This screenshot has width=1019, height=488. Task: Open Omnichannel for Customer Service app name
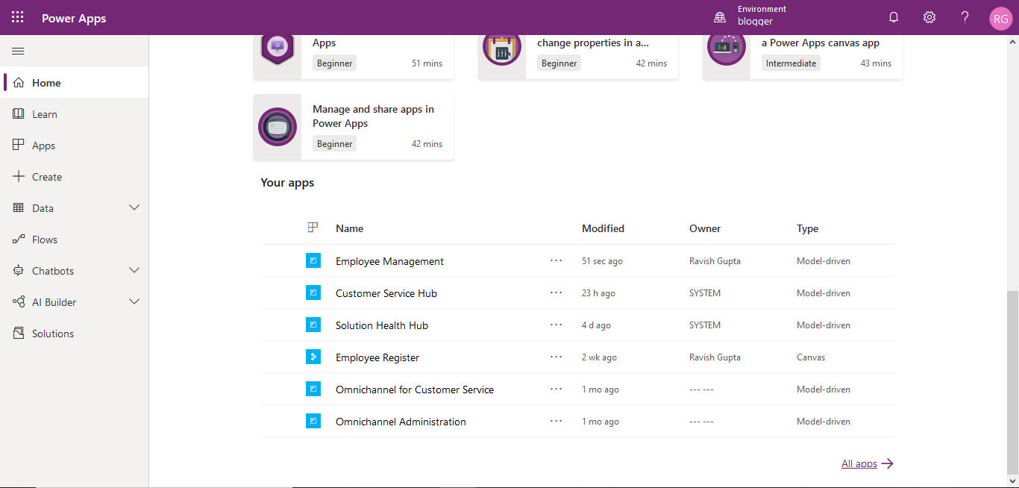pyautogui.click(x=415, y=390)
